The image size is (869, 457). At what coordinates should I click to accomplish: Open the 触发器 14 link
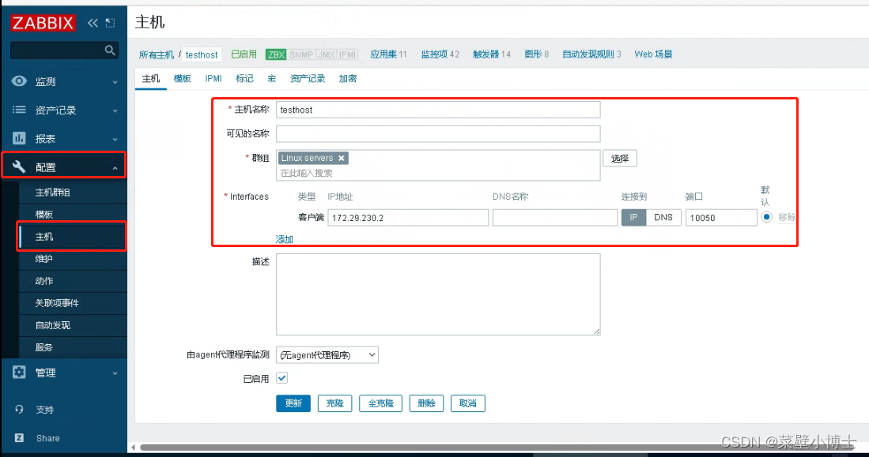(492, 54)
